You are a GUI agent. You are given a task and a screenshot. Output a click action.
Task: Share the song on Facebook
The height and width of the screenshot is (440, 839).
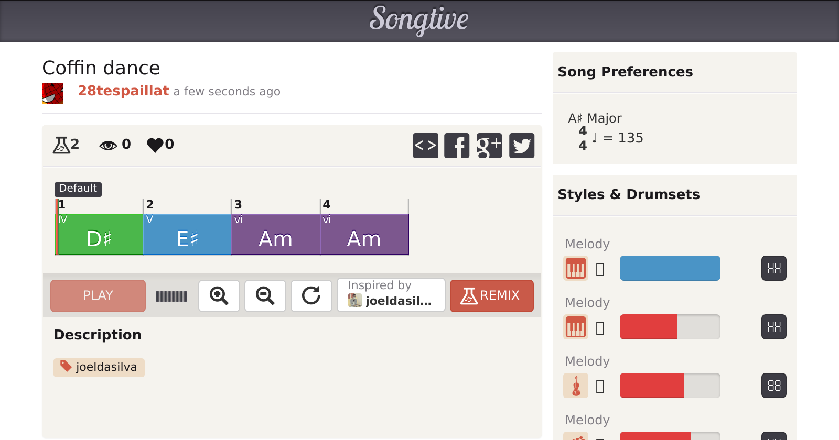click(x=457, y=146)
